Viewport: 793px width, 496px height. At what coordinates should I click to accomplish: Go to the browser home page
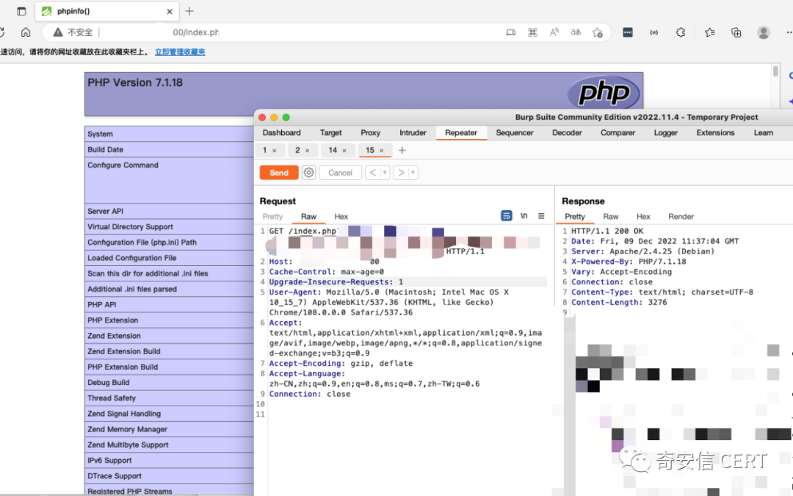[25, 32]
